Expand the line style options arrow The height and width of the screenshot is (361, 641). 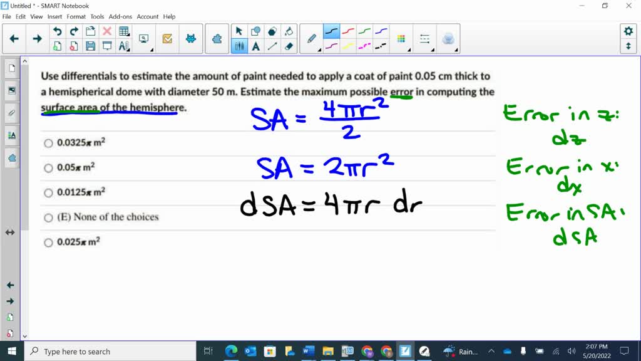pyautogui.click(x=433, y=50)
